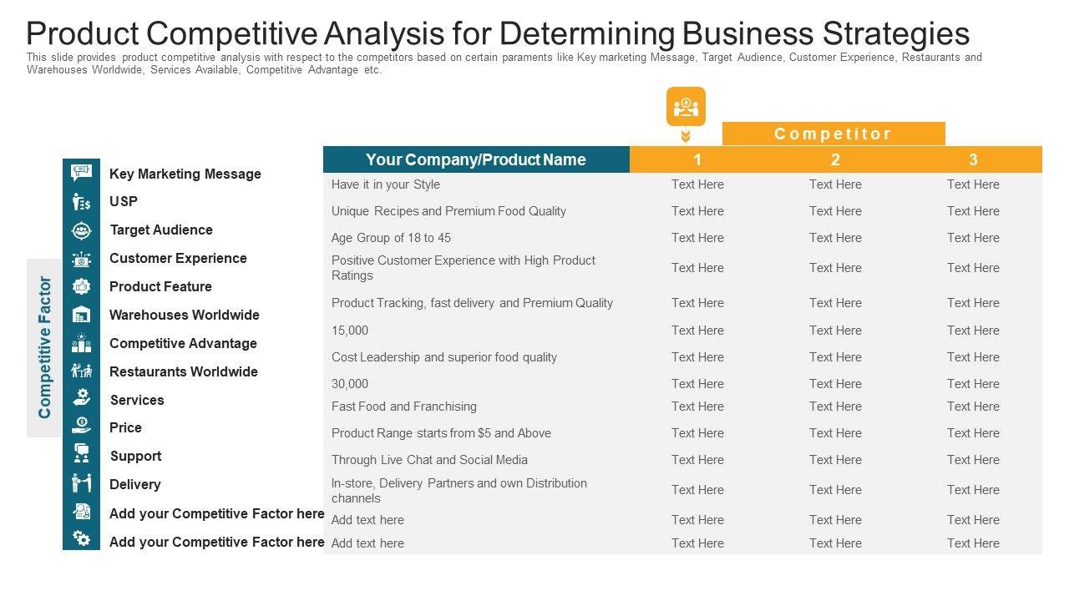Viewport: 1069px width, 601px height.
Task: Select the Support chat bubbles icon
Action: [81, 453]
